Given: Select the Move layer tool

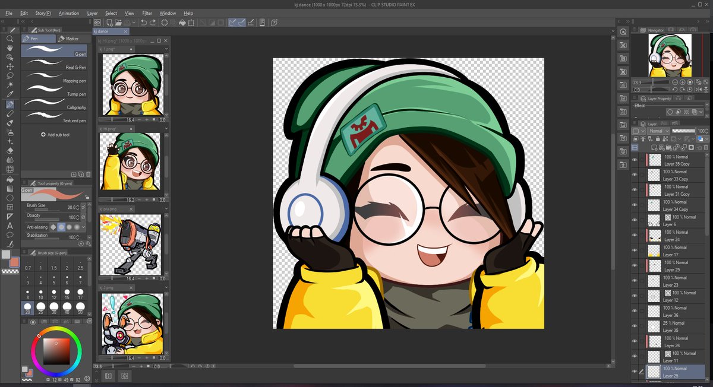Looking at the screenshot, I should pyautogui.click(x=10, y=66).
